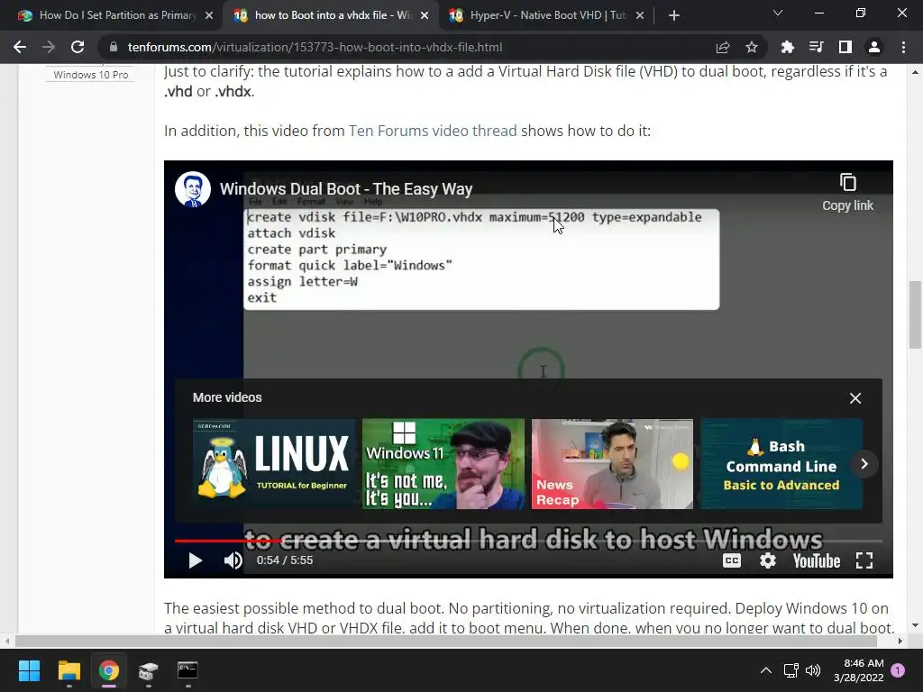Go forward with the browser arrow

point(49,47)
